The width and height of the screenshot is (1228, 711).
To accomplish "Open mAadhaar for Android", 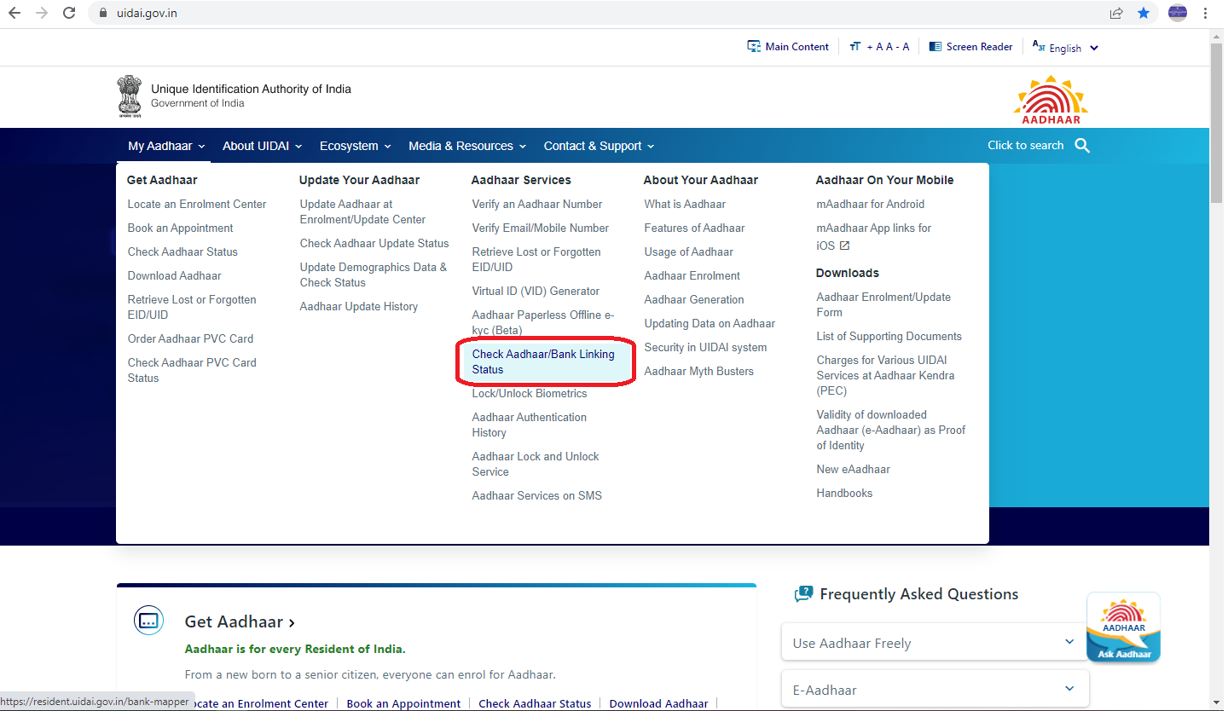I will click(x=871, y=205).
